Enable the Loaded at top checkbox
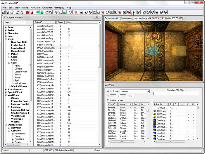 pyautogui.click(x=108, y=100)
